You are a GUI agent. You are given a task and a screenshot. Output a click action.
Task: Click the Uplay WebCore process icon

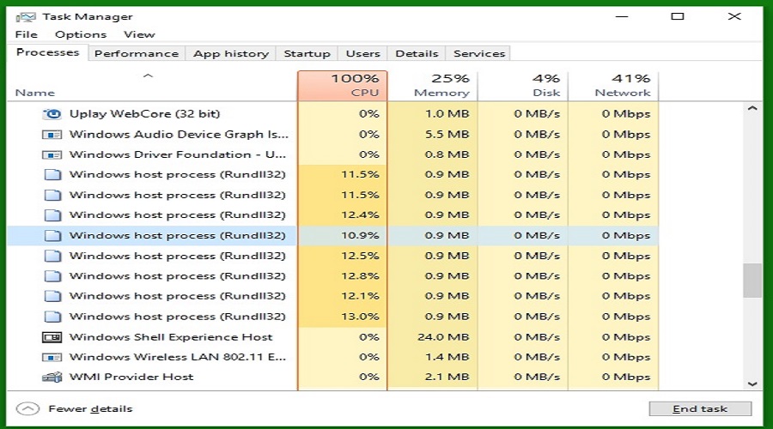(52, 114)
